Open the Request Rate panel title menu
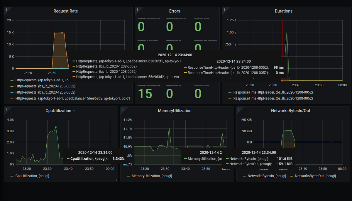352x201 pixels. click(x=66, y=11)
